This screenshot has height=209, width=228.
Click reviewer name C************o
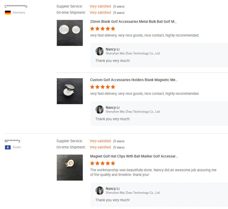16,6
